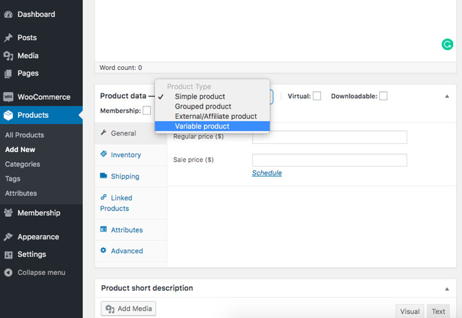Image resolution: width=462 pixels, height=318 pixels.
Task: Switch editor to Visual tab
Action: click(x=409, y=311)
